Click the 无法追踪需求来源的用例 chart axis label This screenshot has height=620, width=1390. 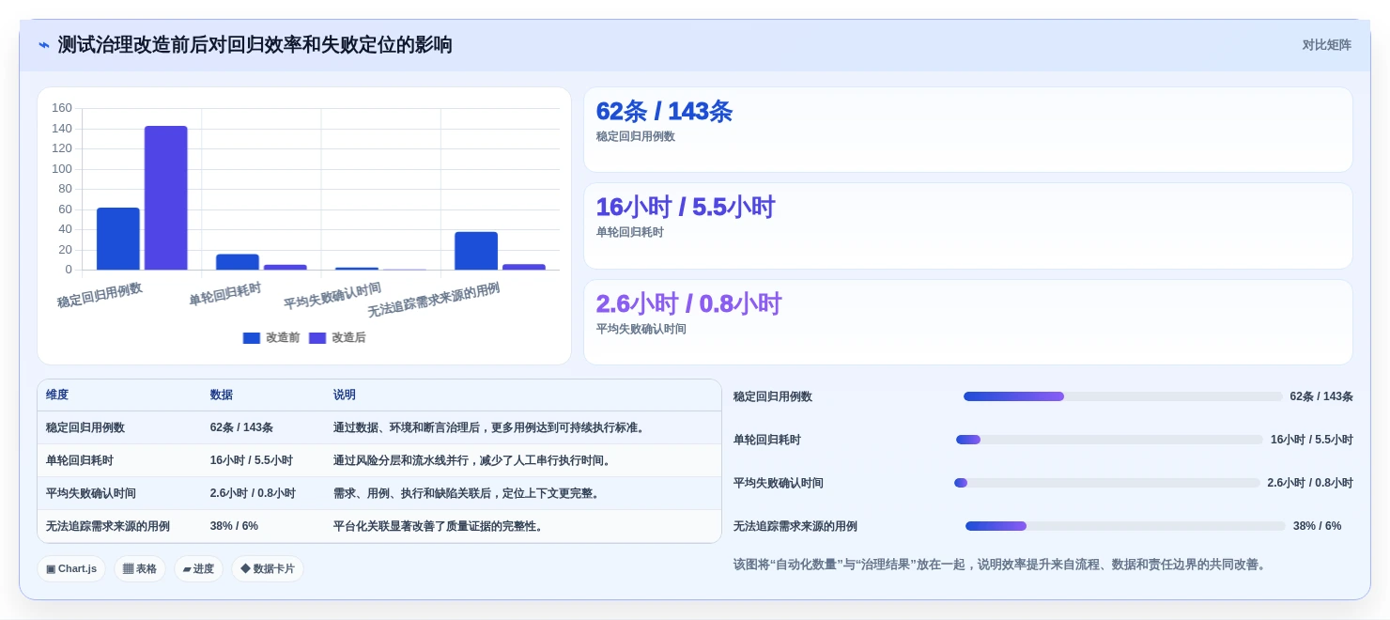click(433, 301)
